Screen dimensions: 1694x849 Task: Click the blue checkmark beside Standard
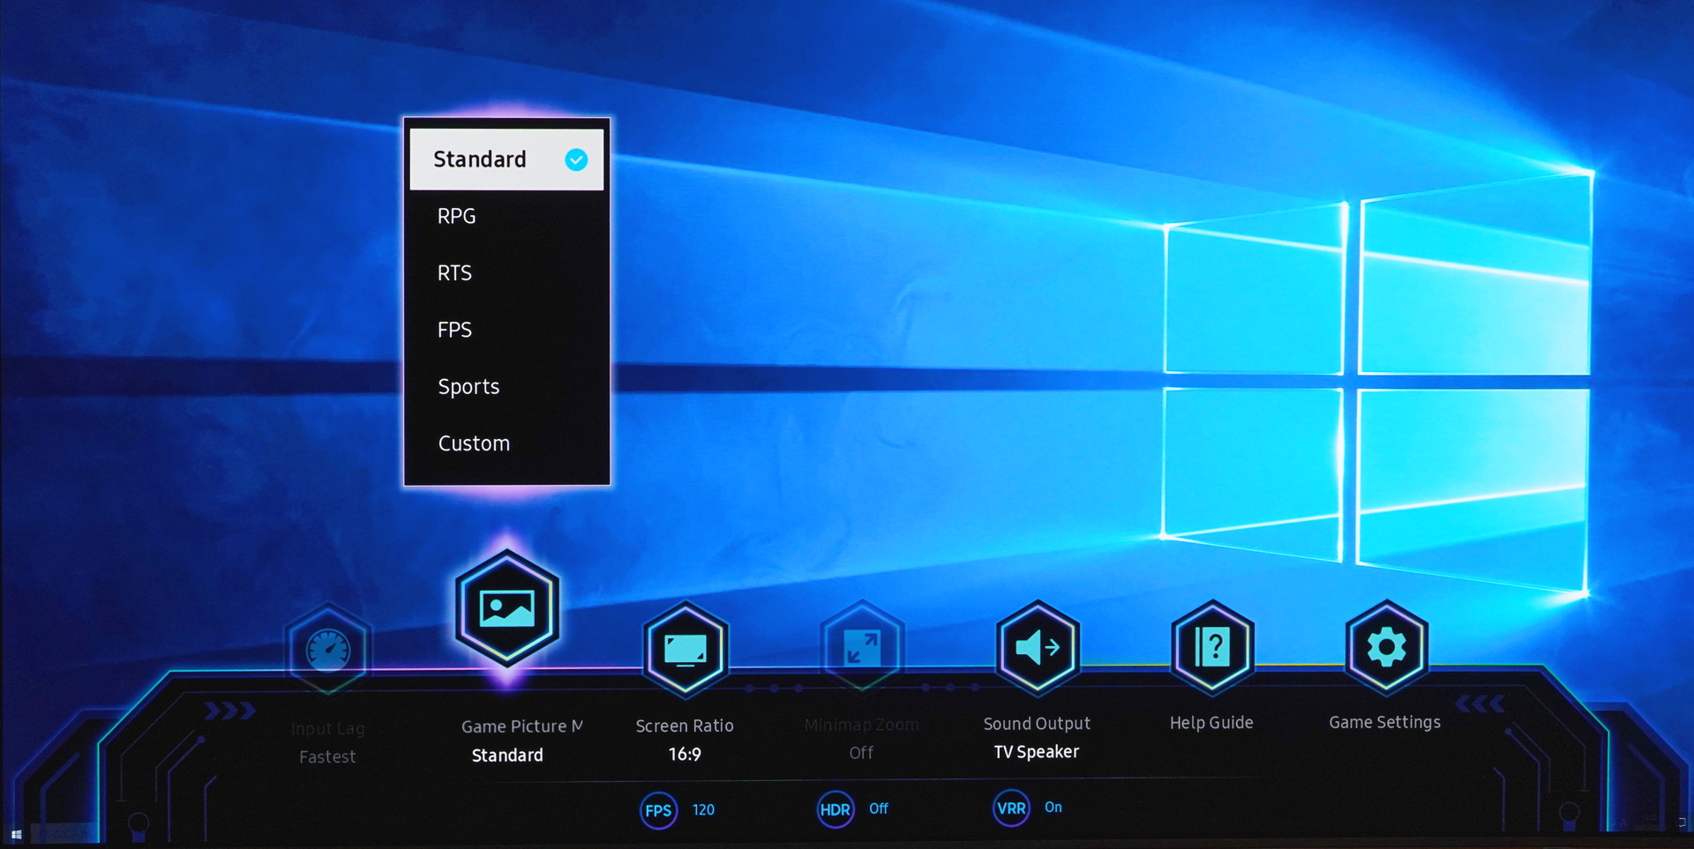click(576, 160)
